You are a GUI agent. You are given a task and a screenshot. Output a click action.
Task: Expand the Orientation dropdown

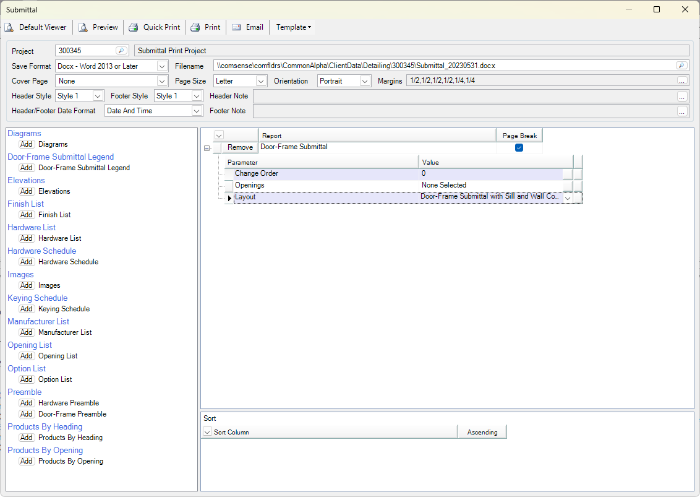click(364, 81)
